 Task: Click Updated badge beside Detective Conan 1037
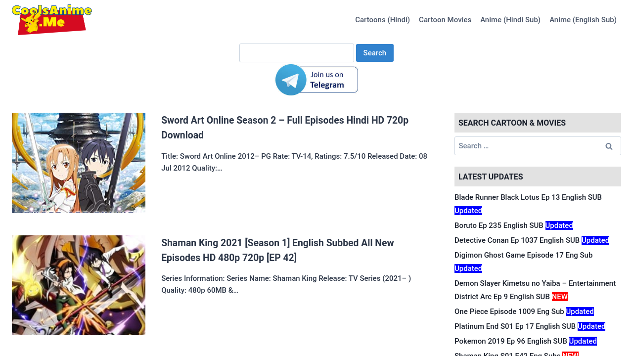coord(595,240)
